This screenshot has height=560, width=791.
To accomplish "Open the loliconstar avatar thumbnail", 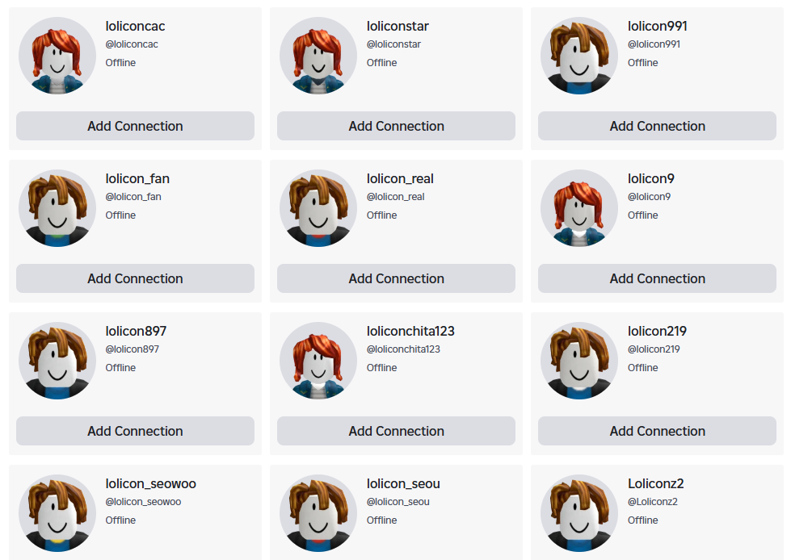I will click(318, 56).
